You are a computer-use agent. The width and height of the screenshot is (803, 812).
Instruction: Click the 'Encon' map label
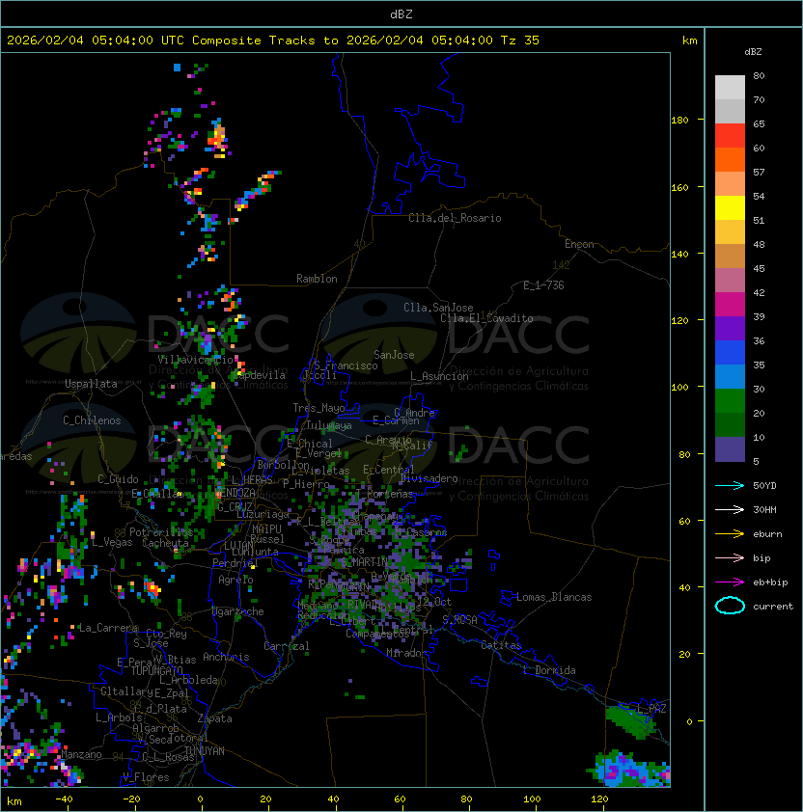coord(579,244)
